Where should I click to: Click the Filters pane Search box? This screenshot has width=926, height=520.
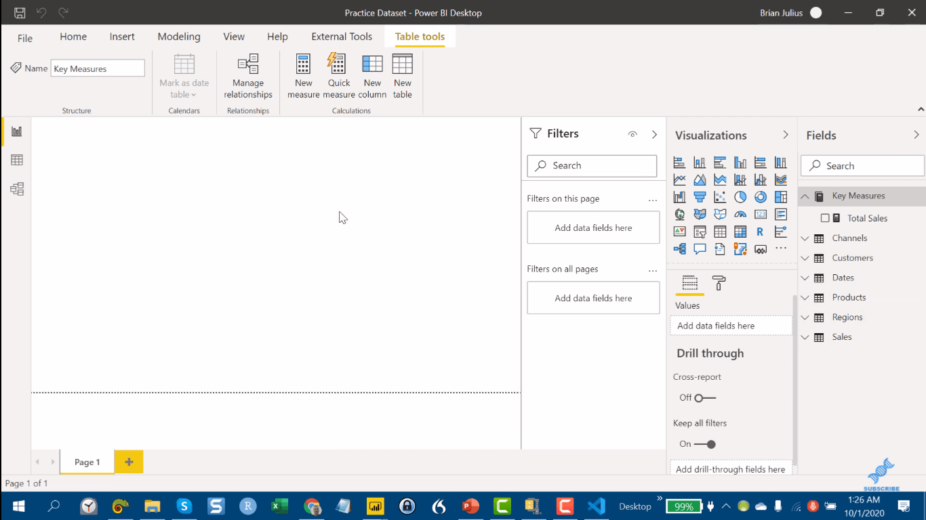(592, 165)
